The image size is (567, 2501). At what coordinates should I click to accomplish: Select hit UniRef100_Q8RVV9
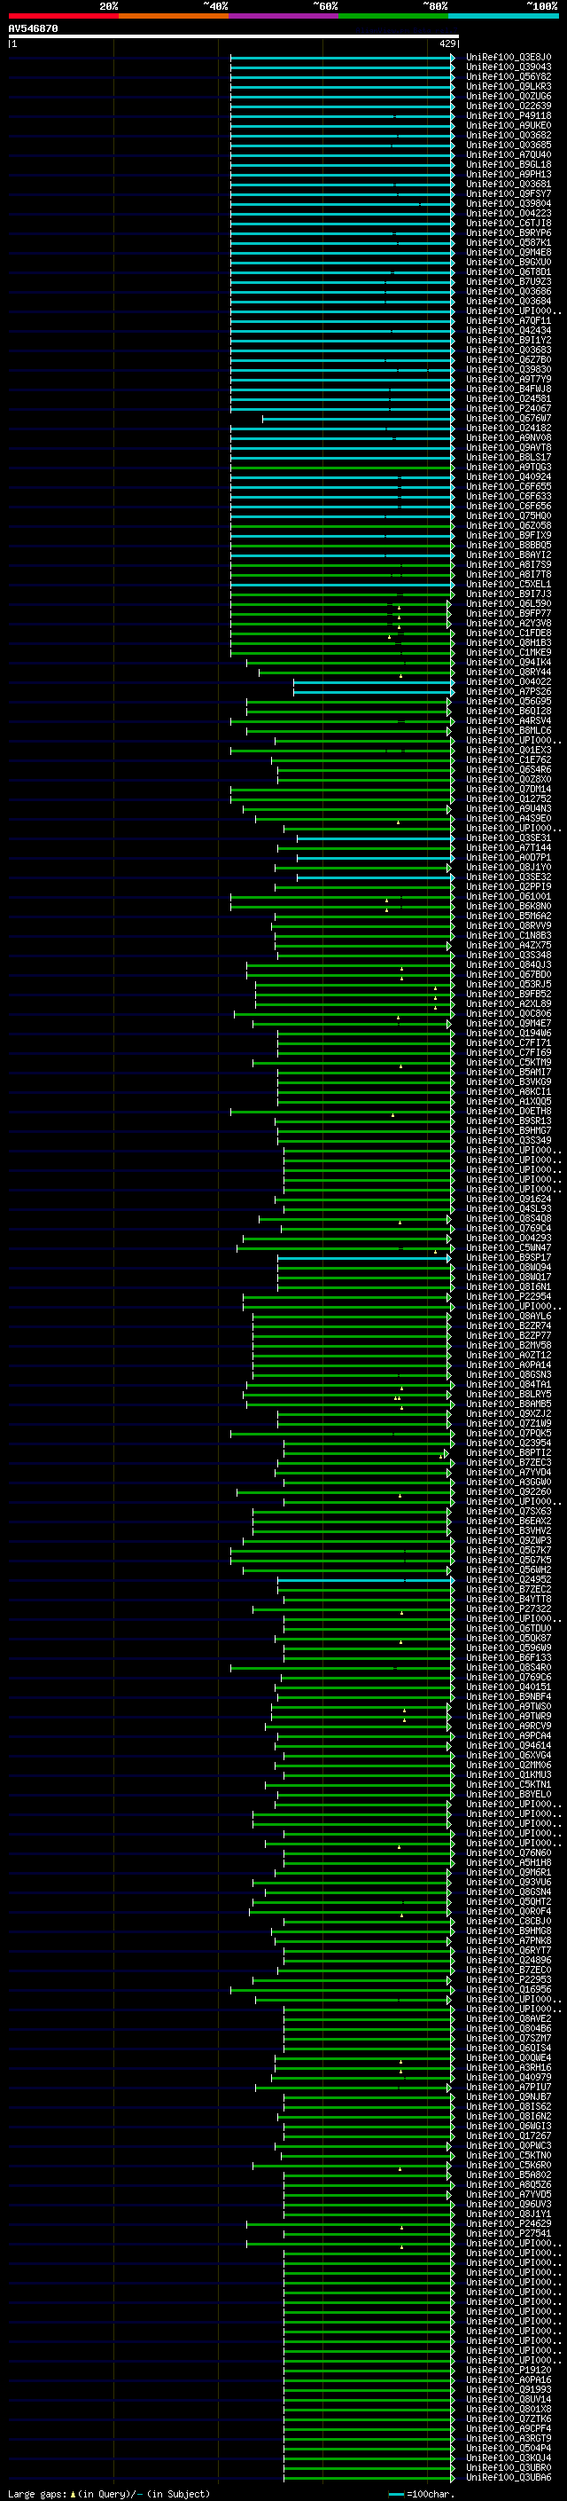click(x=508, y=925)
